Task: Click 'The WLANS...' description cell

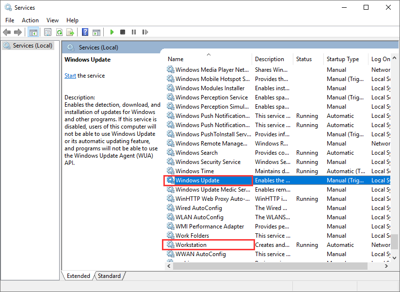Action: (x=272, y=217)
